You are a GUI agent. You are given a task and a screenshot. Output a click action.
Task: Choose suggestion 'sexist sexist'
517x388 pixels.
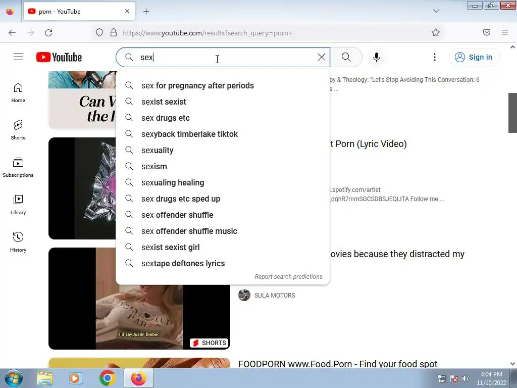223,102
